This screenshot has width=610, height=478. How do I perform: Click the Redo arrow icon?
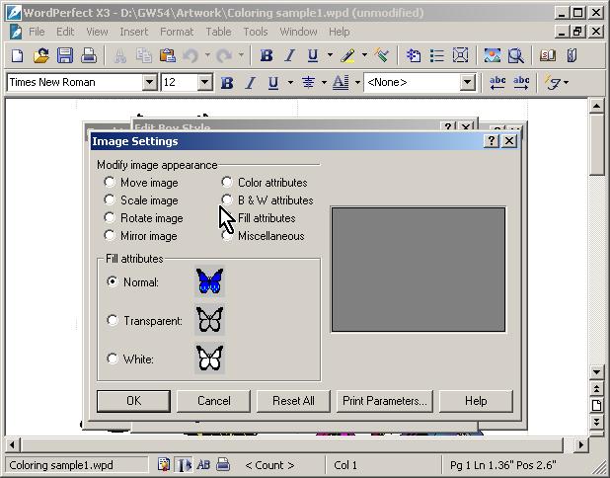(224, 55)
